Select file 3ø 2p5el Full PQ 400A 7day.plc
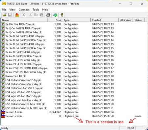 pos(23,28)
